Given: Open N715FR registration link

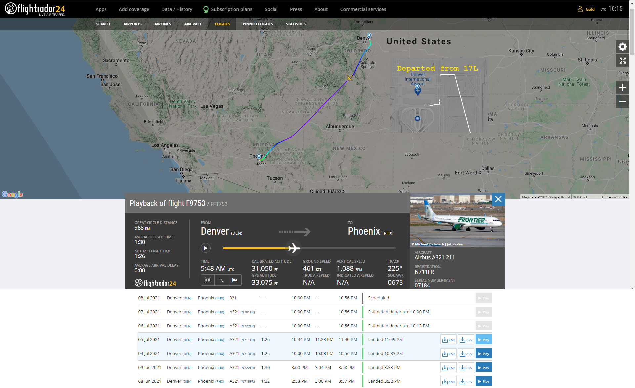Looking at the screenshot, I should point(248,382).
